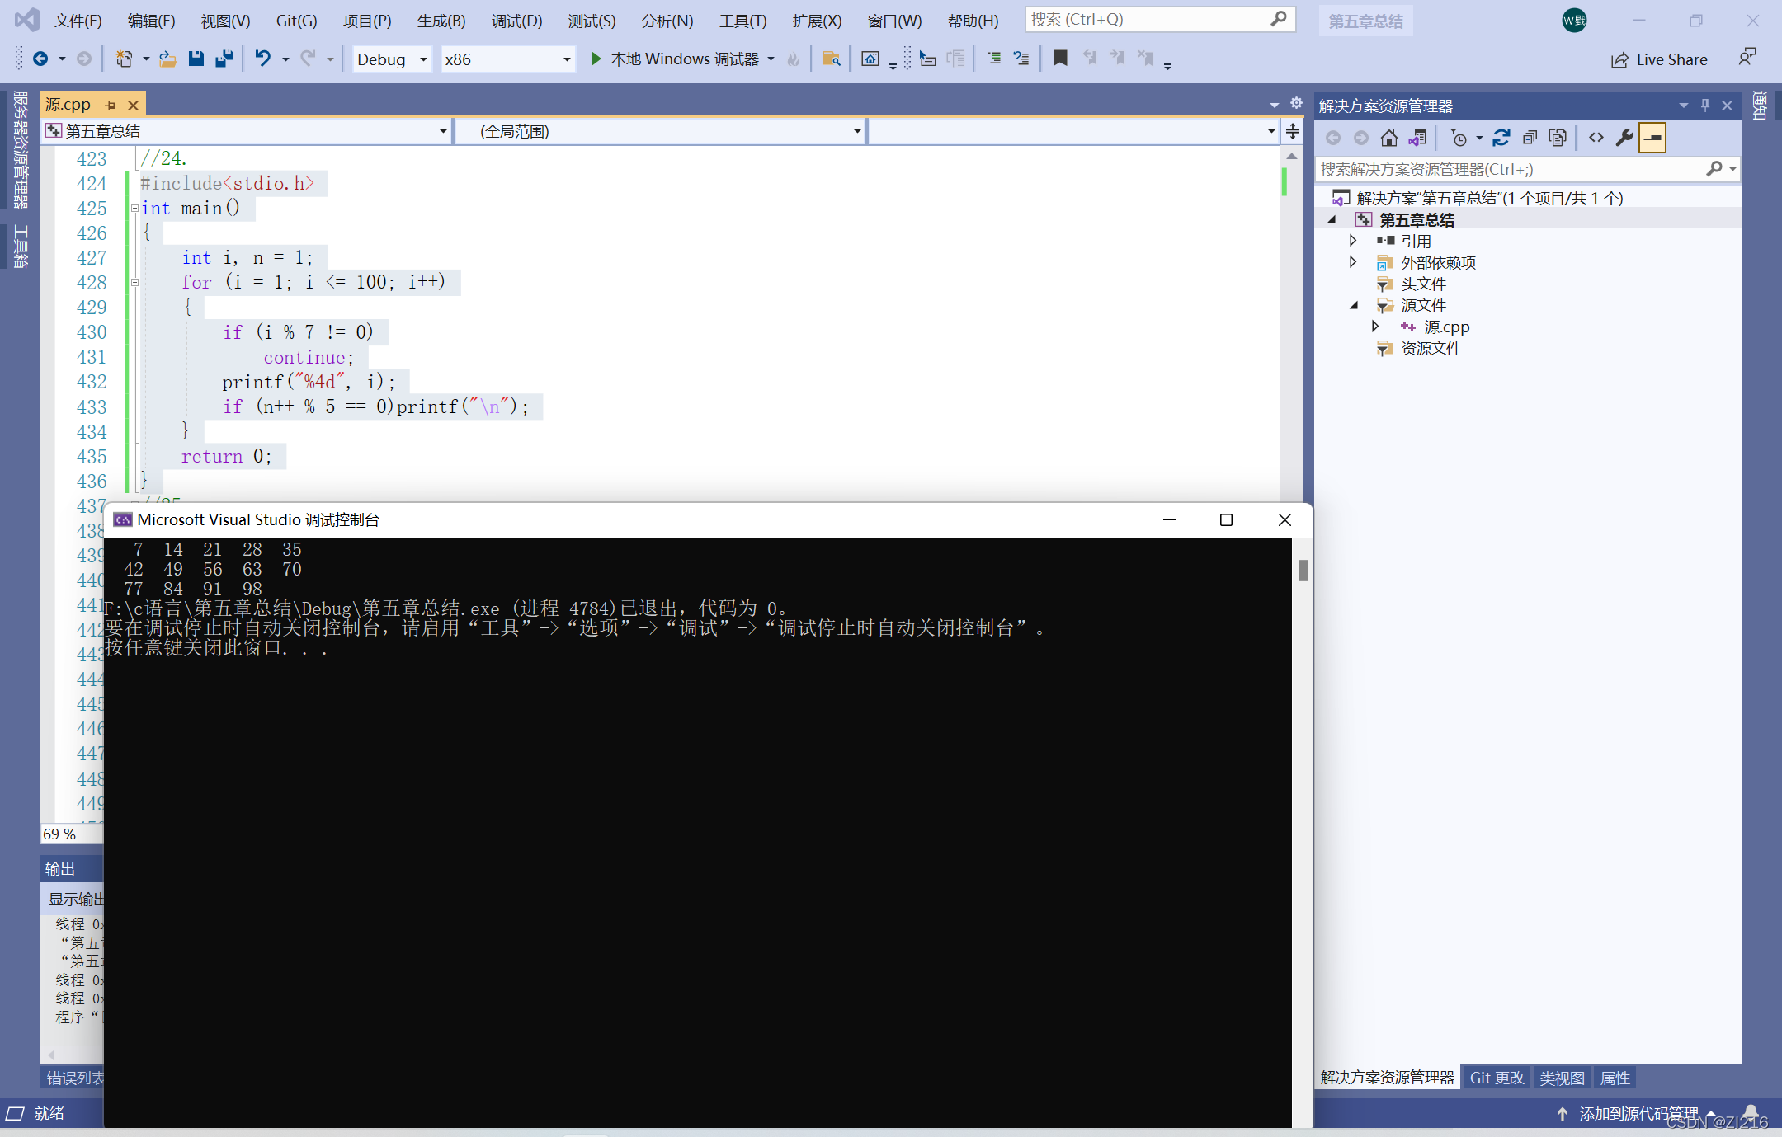
Task: Click the editor settings gear icon
Action: pyautogui.click(x=1296, y=103)
